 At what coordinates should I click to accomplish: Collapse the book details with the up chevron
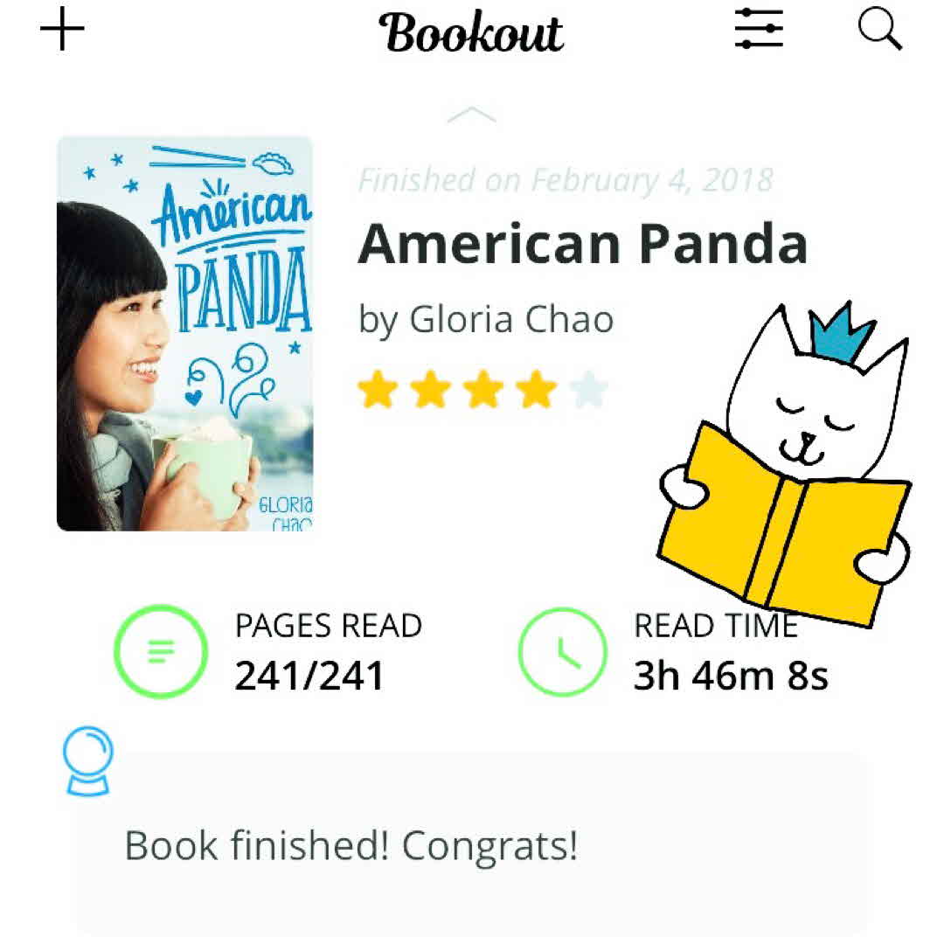471,116
